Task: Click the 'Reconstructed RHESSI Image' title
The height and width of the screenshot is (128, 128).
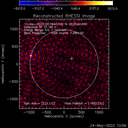Action: click(x=64, y=16)
